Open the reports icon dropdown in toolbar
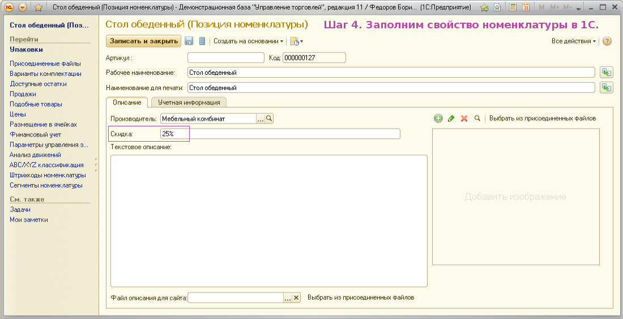623x319 pixels. click(x=296, y=41)
